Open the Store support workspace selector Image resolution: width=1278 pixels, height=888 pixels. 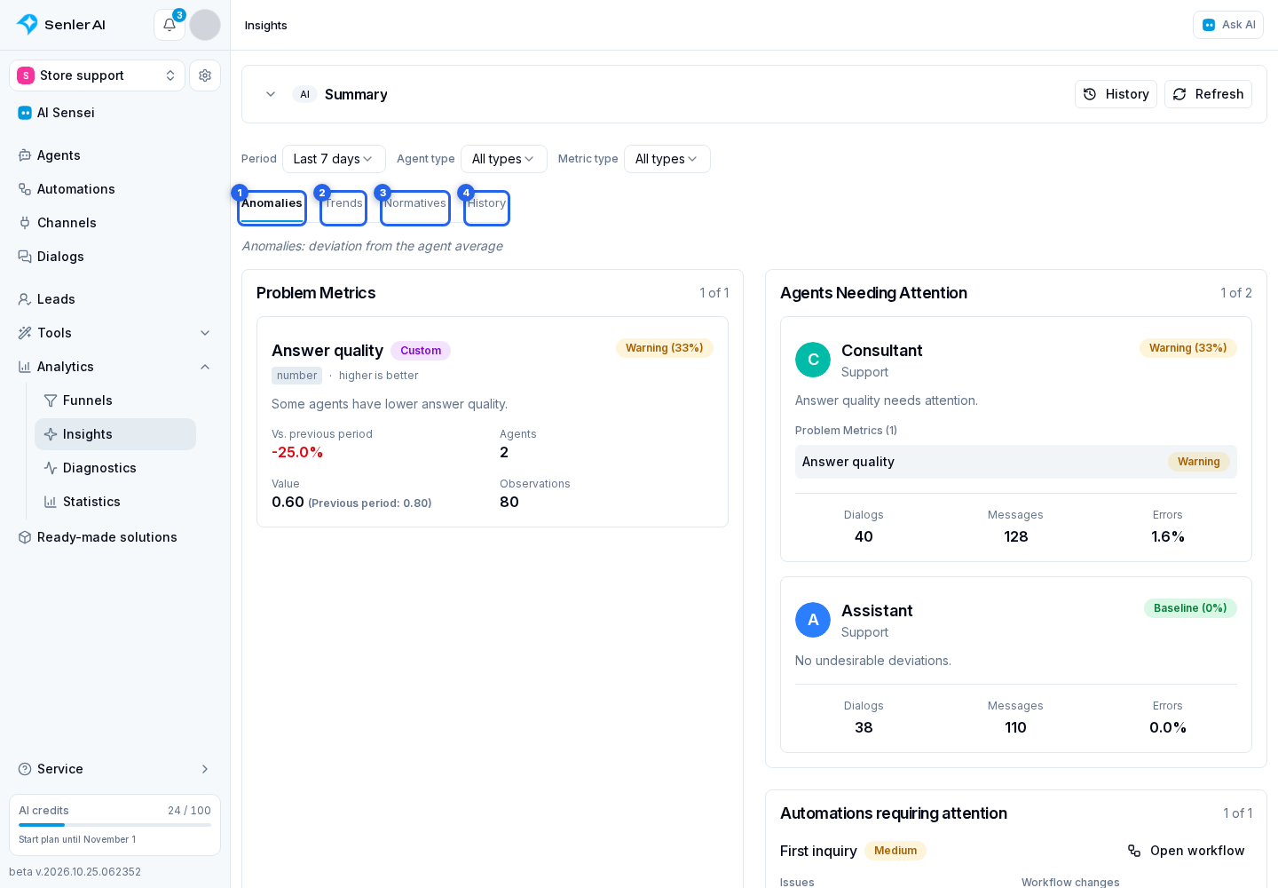pos(98,75)
